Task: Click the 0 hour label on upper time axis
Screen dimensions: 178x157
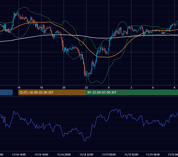Action: click(109, 88)
